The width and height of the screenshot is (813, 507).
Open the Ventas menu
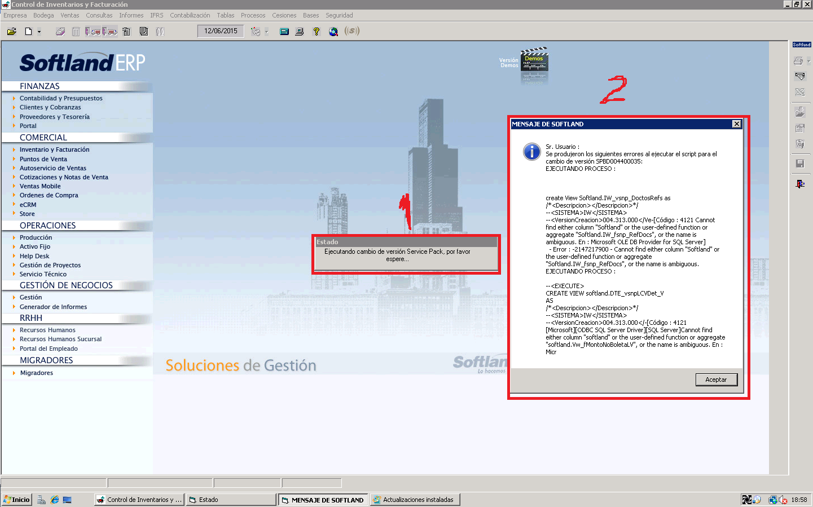pyautogui.click(x=70, y=15)
